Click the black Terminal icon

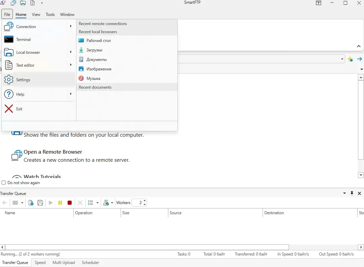9,39
